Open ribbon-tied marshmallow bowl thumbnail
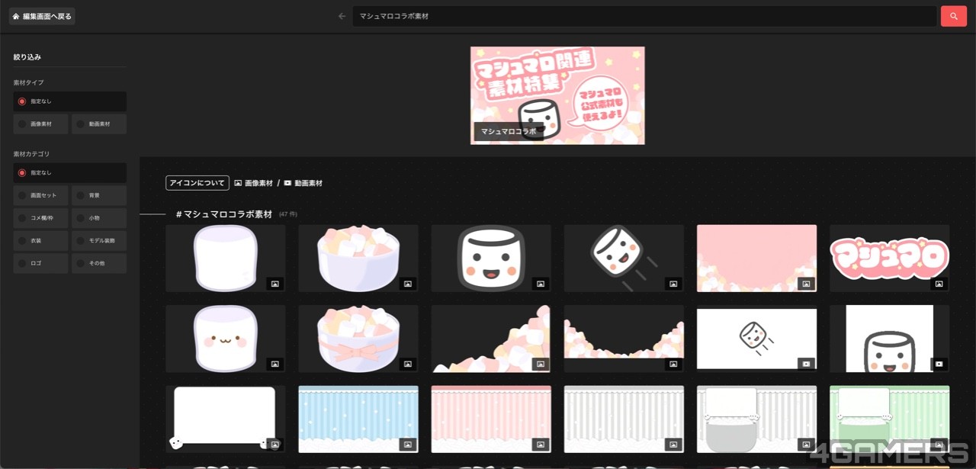The height and width of the screenshot is (469, 976). (358, 339)
